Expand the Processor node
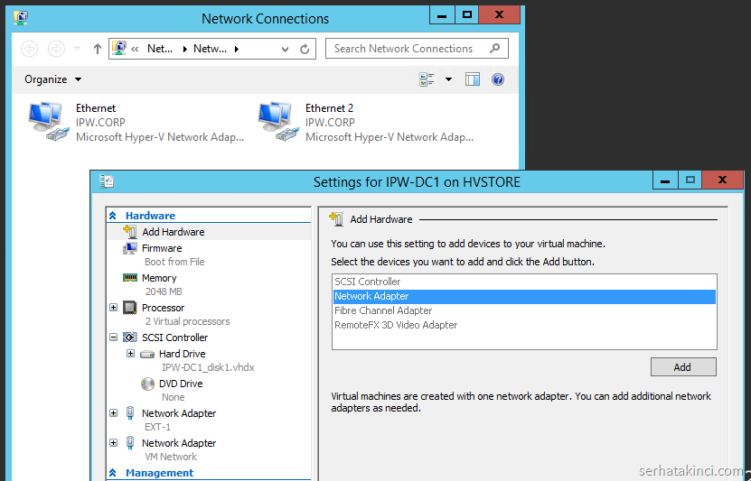 [x=114, y=308]
